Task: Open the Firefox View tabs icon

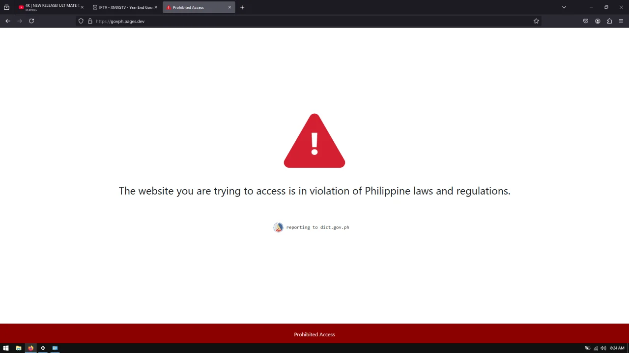Action: (6, 7)
